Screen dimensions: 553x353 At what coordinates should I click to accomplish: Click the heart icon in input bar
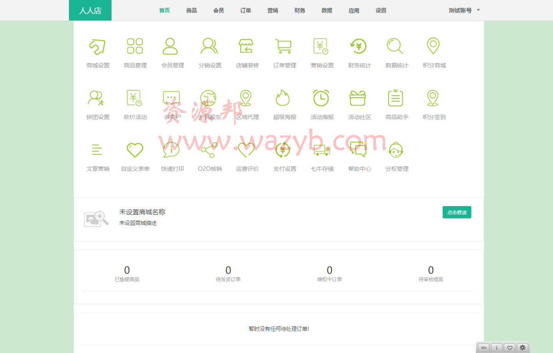click(x=509, y=347)
